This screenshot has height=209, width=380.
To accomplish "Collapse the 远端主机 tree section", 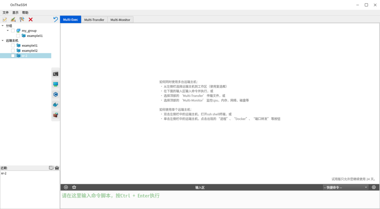I will coord(3,41).
